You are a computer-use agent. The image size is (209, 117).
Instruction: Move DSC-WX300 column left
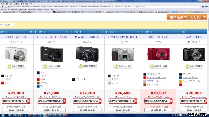coord(36,32)
